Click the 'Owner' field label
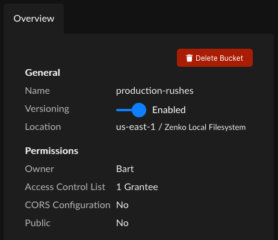 pyautogui.click(x=40, y=169)
